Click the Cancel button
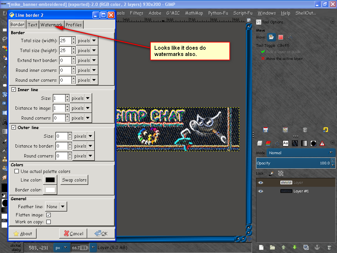 pos(73,234)
